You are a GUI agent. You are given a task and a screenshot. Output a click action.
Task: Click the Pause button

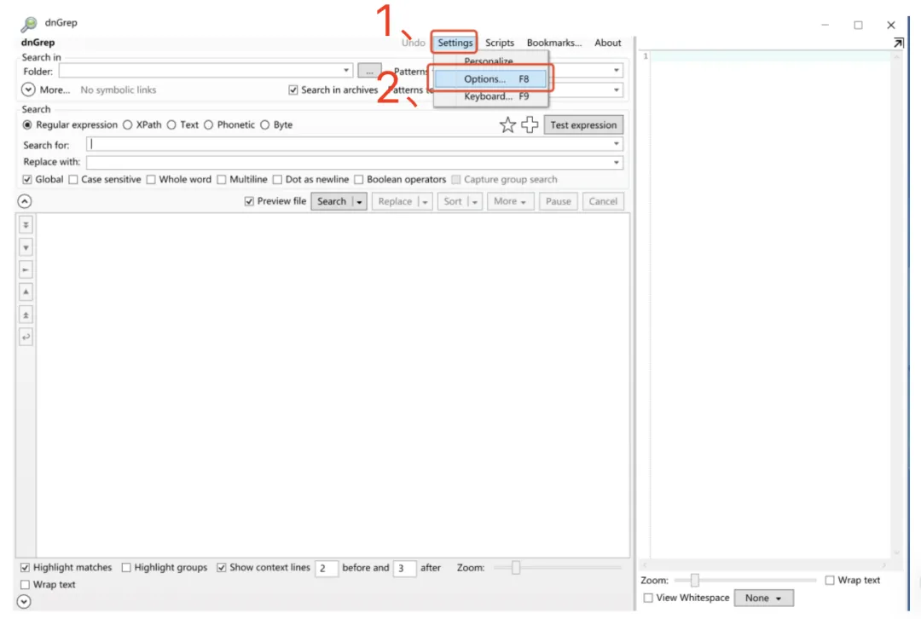[x=558, y=201]
